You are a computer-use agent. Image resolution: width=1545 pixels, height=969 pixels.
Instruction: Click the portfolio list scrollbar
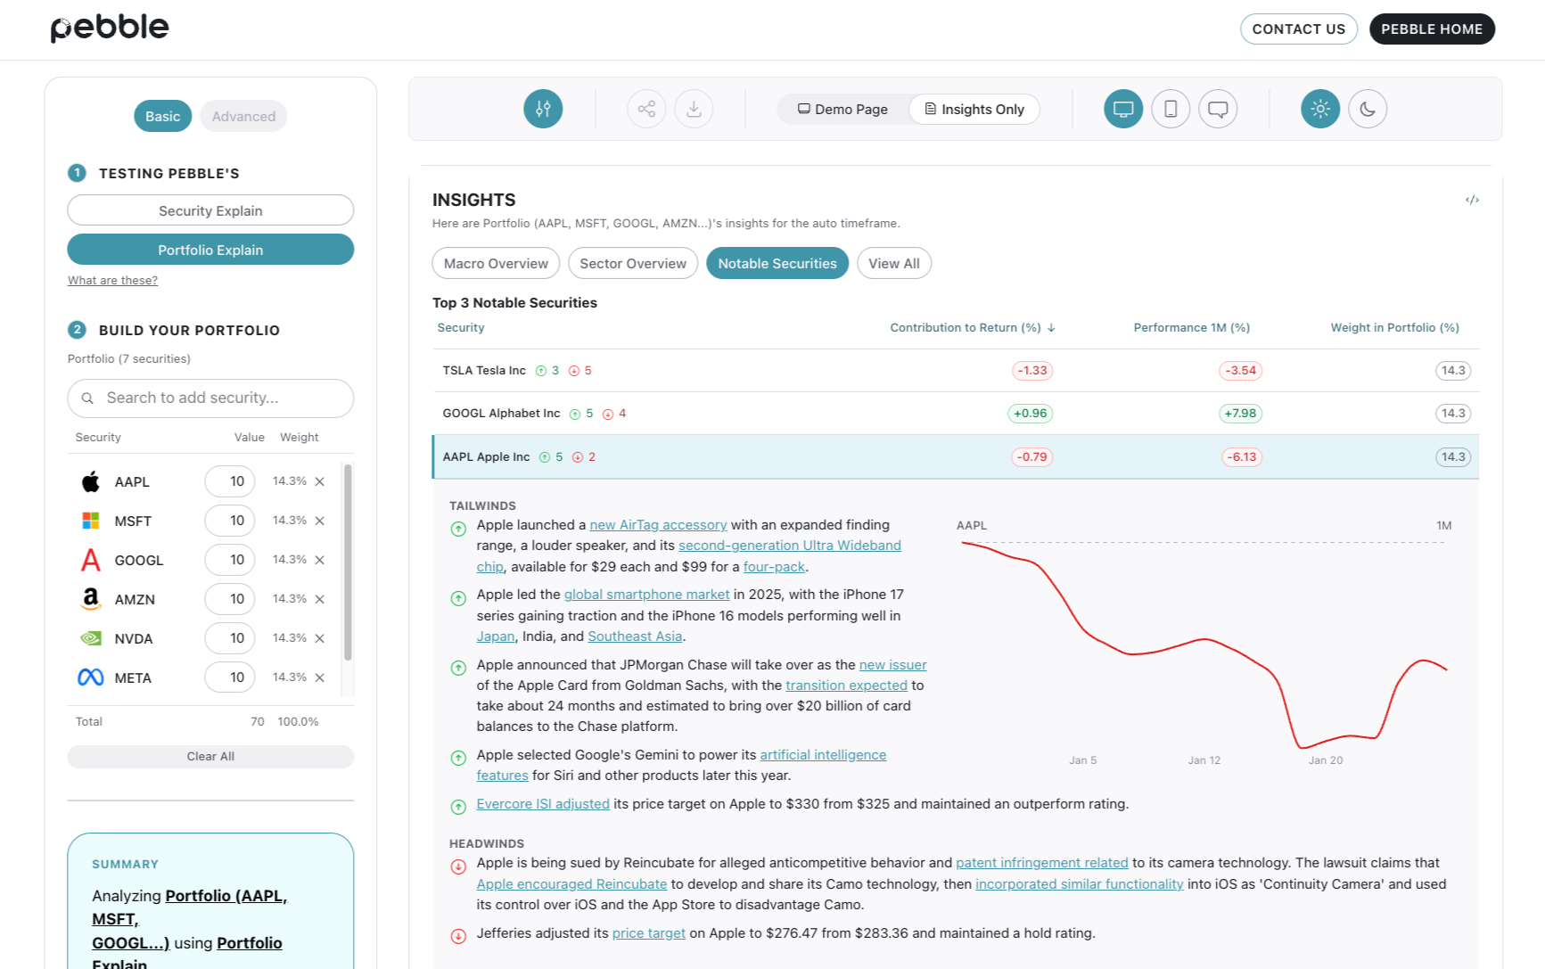pyautogui.click(x=348, y=562)
